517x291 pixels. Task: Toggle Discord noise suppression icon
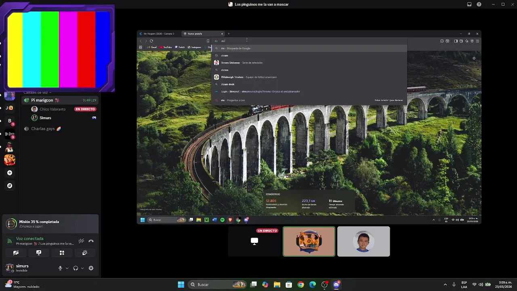pos(81,241)
